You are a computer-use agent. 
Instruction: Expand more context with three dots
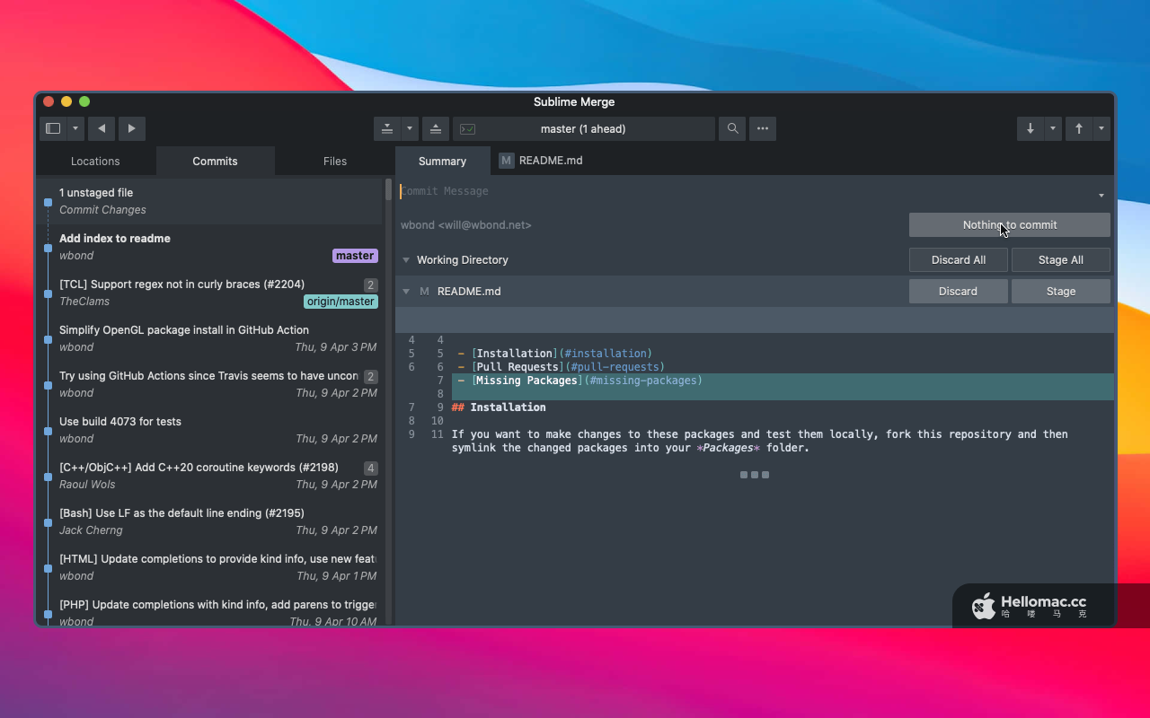coord(755,475)
